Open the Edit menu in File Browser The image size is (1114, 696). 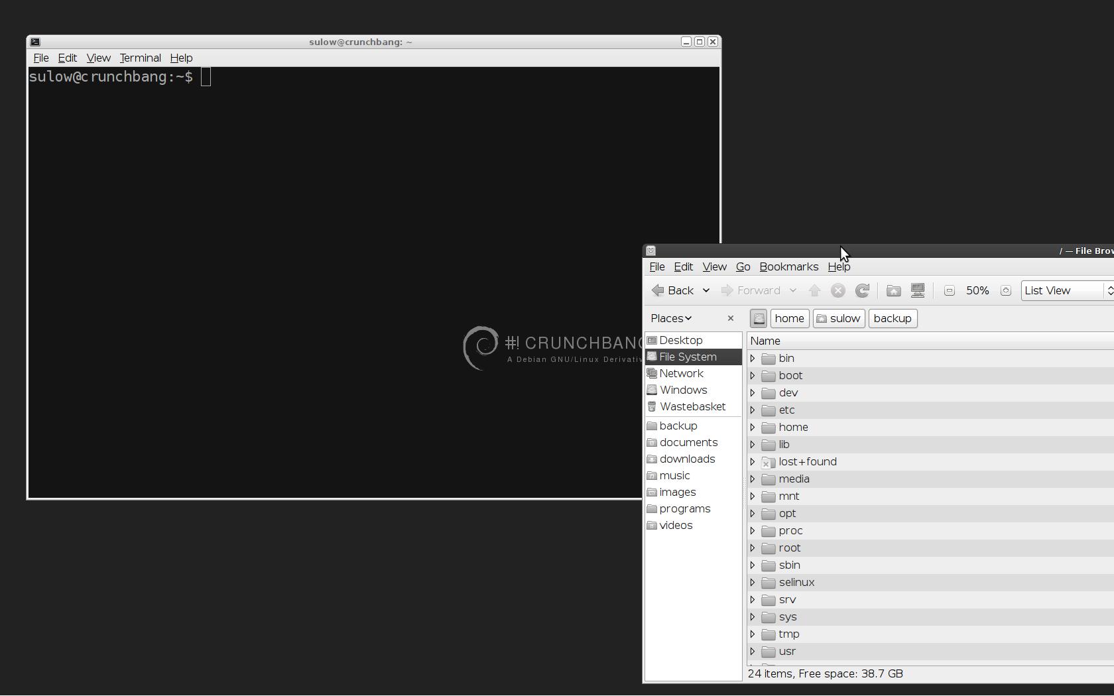pos(684,266)
